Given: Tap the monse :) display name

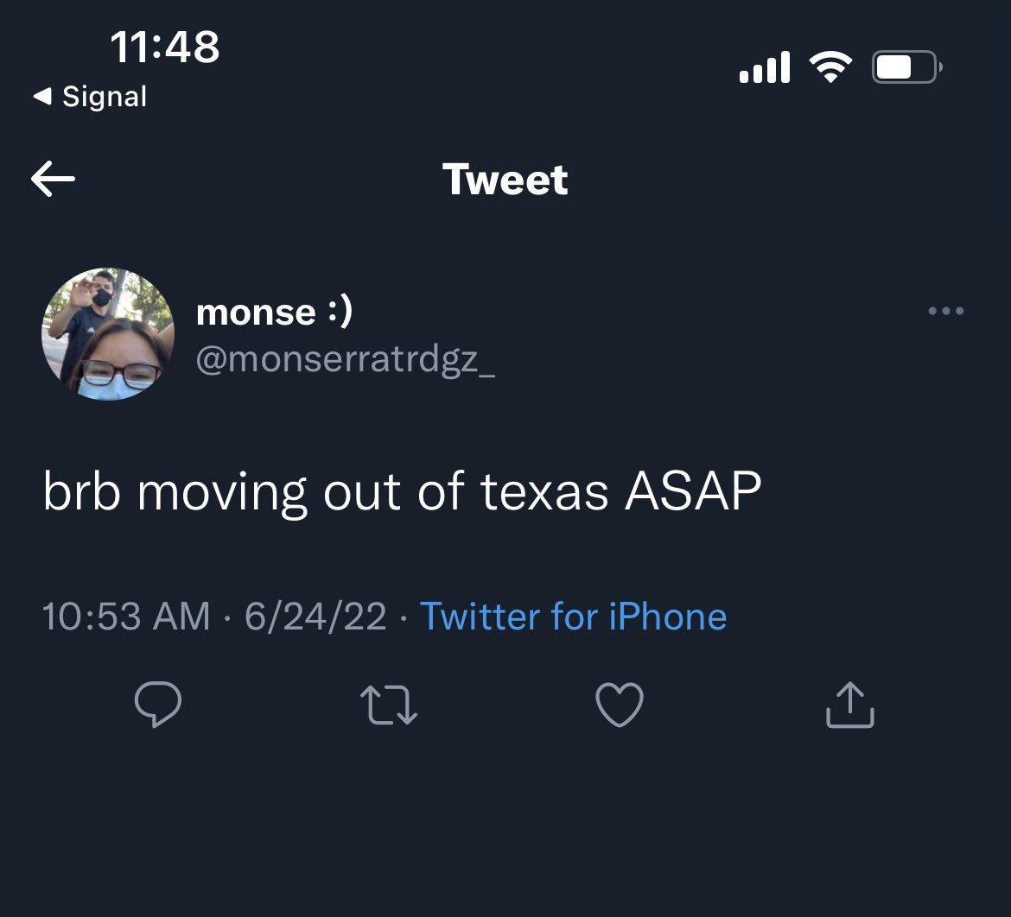Looking at the screenshot, I should 274,312.
